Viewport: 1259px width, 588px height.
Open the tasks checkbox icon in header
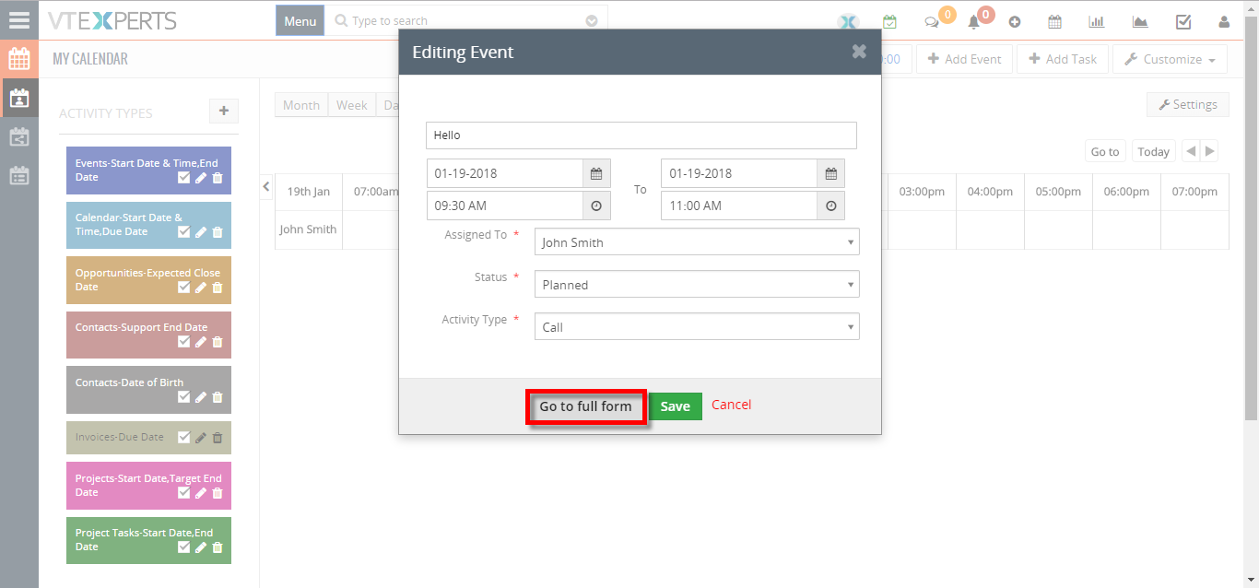click(x=1183, y=22)
